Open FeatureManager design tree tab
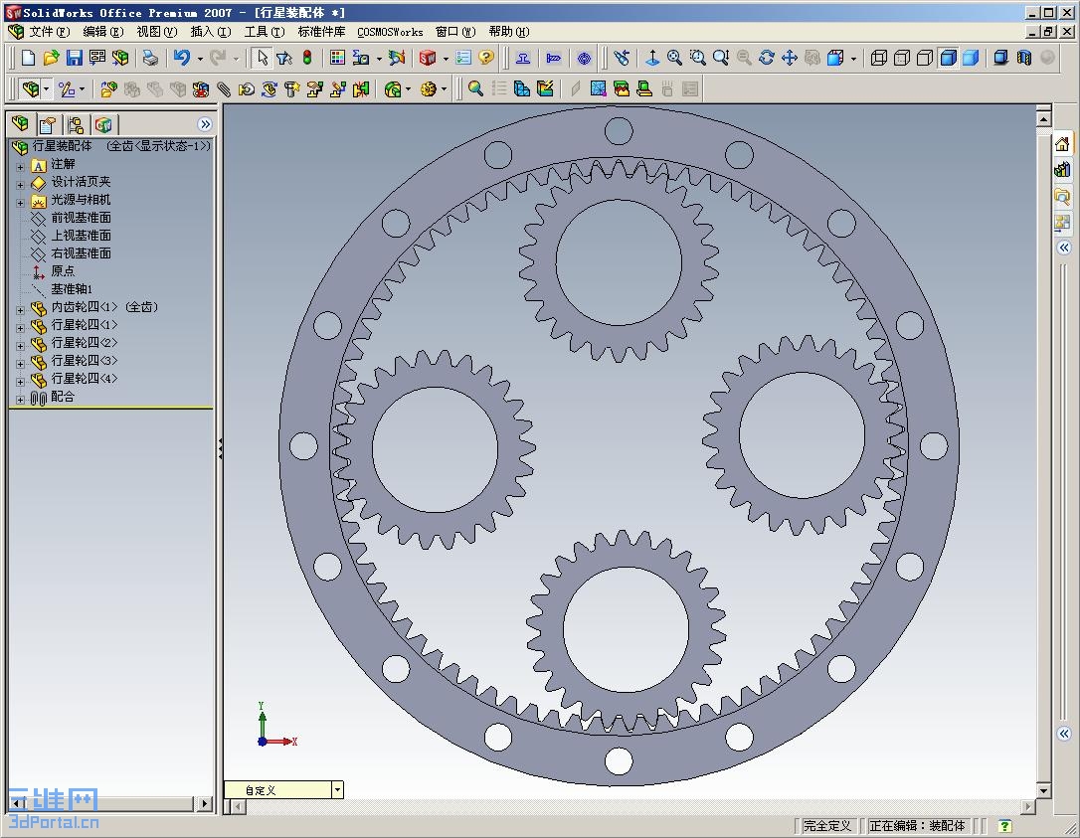The height and width of the screenshot is (838, 1080). coord(20,124)
